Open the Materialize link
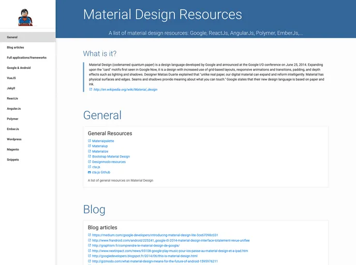The height and width of the screenshot is (265, 356). (x=100, y=152)
